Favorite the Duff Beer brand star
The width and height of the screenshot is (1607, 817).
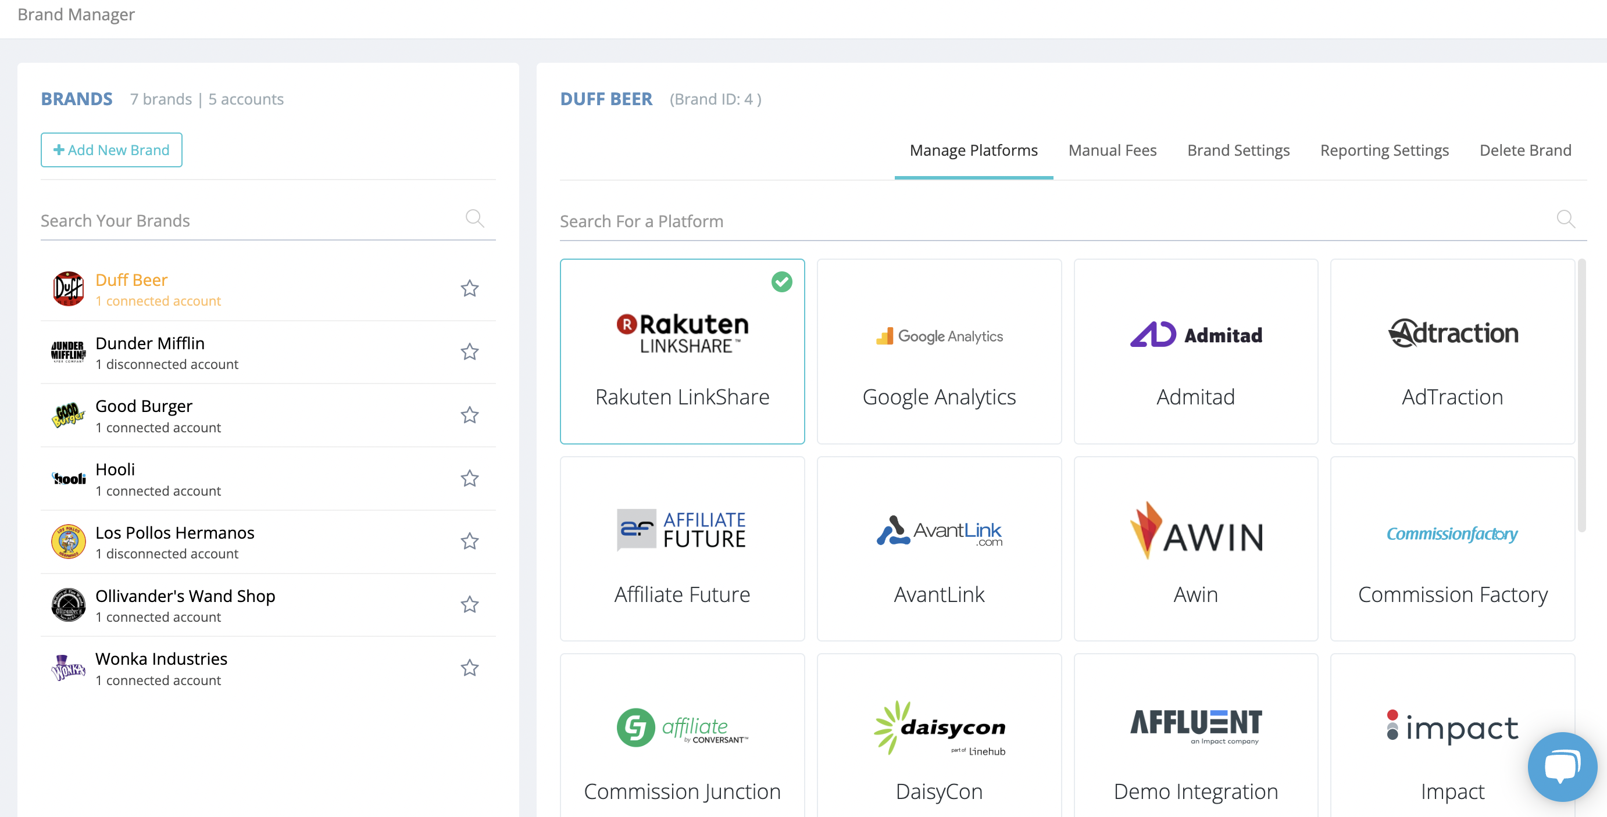469,288
